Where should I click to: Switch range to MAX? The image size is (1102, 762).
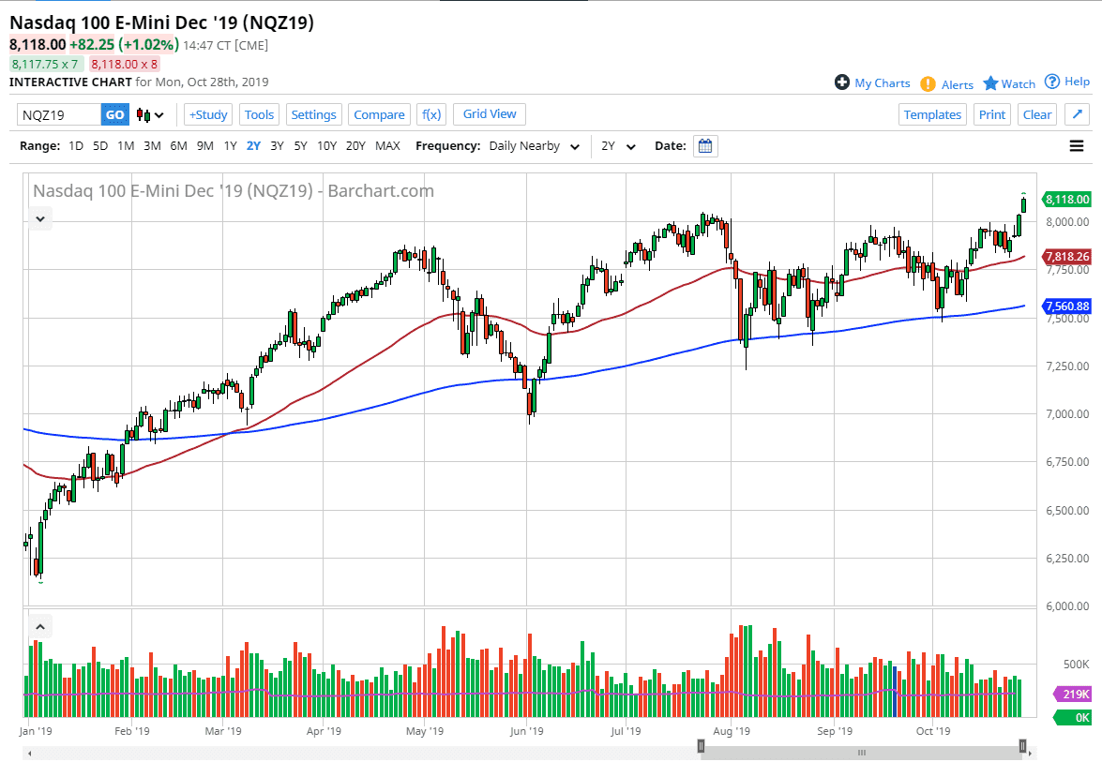[386, 145]
